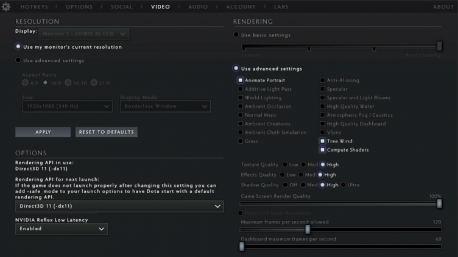Expand the Direct3D 11 rendering API dropdown
The width and height of the screenshot is (458, 257).
pyautogui.click(x=119, y=207)
